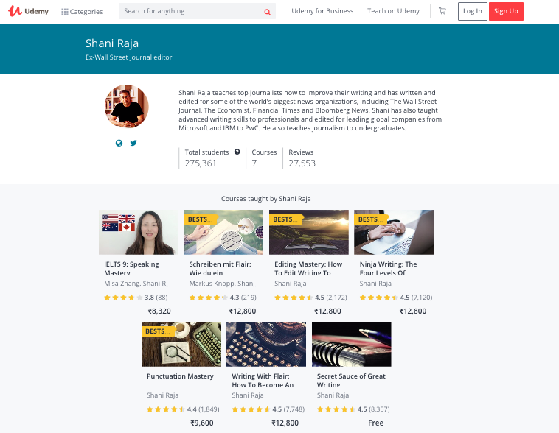Click the Shani Raja page heading
Image resolution: width=559 pixels, height=433 pixels.
(x=112, y=43)
